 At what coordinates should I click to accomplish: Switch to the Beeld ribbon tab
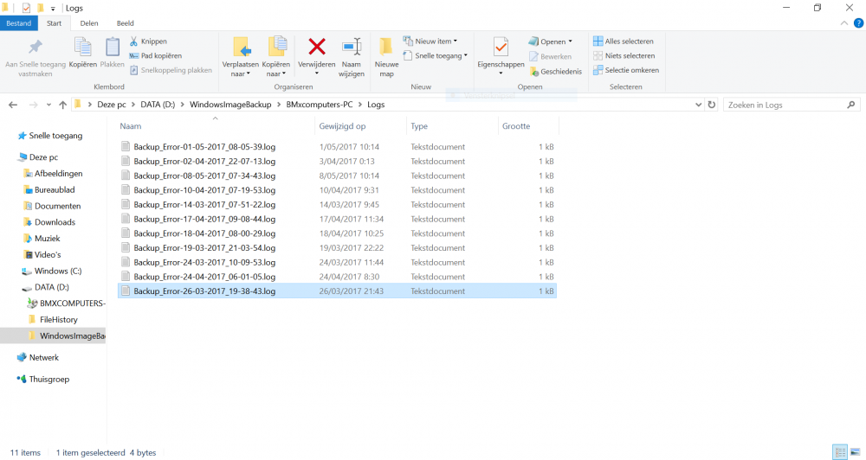[126, 23]
